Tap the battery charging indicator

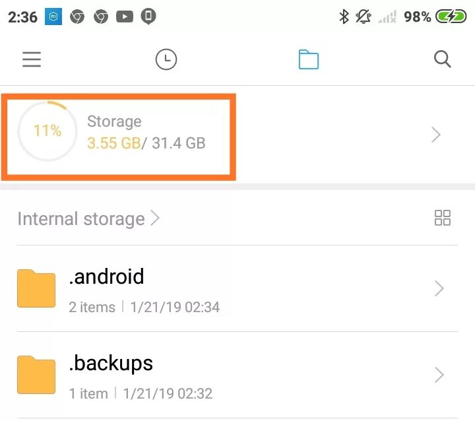451,16
